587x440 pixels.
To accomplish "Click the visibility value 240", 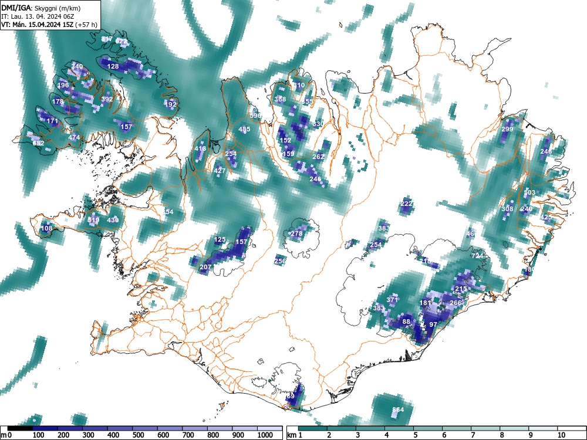I will point(527,209).
